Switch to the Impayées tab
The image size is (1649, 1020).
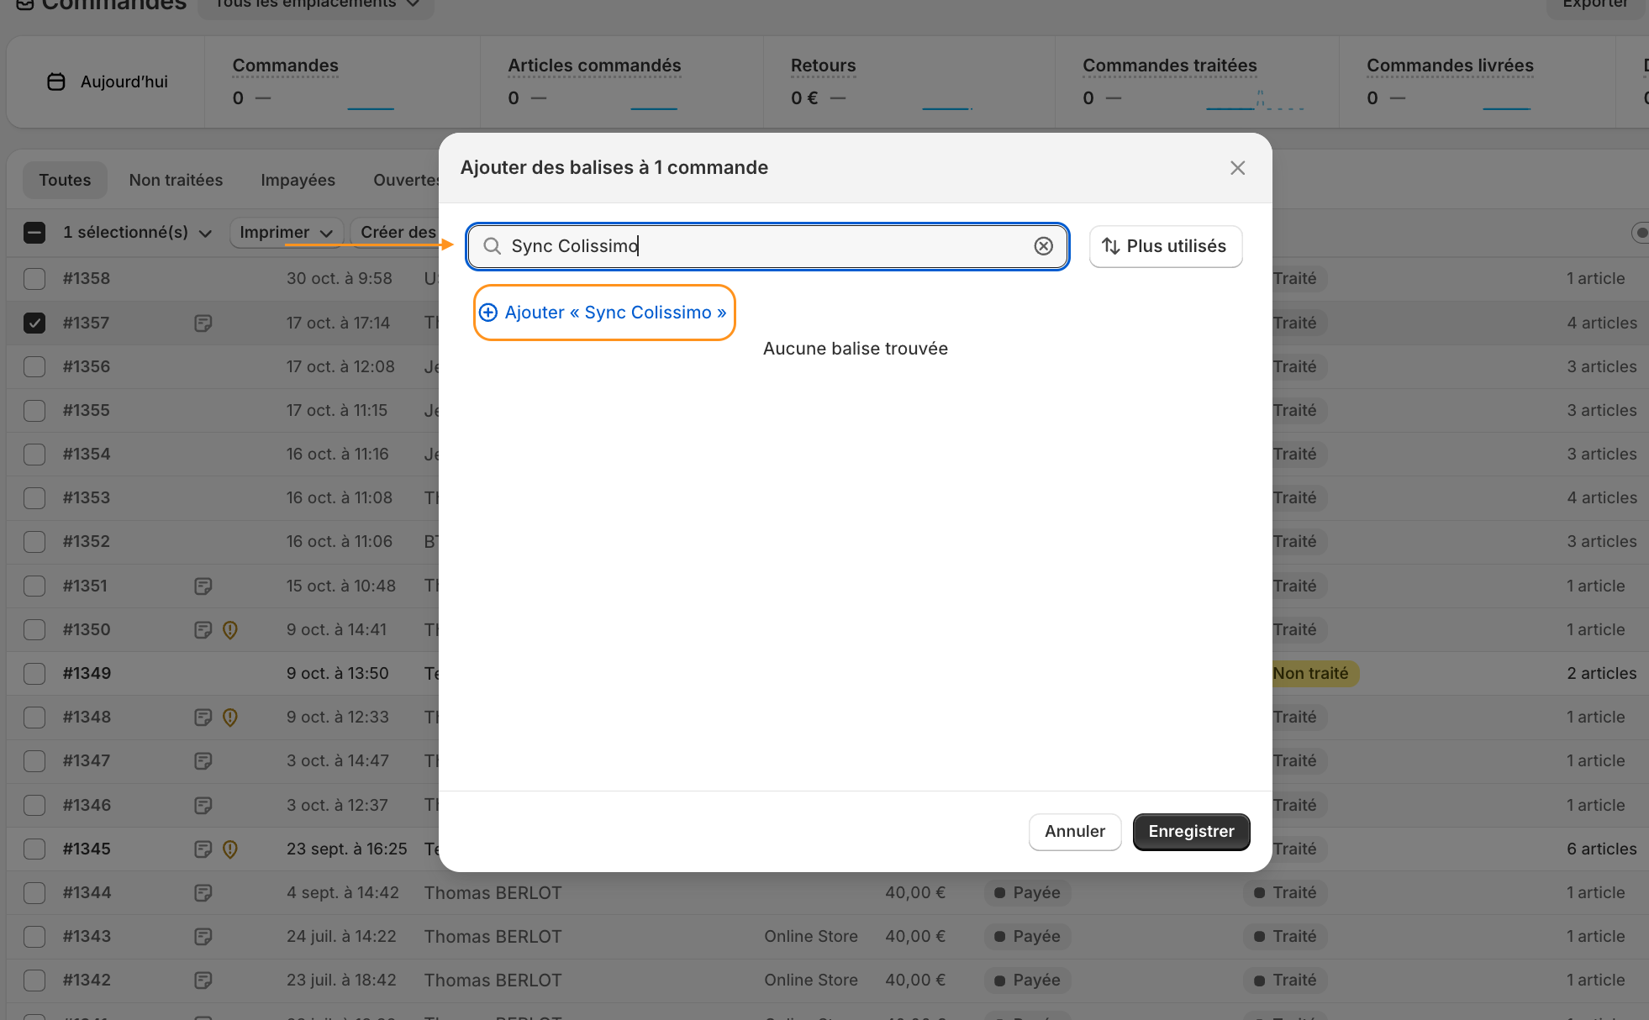click(x=298, y=181)
